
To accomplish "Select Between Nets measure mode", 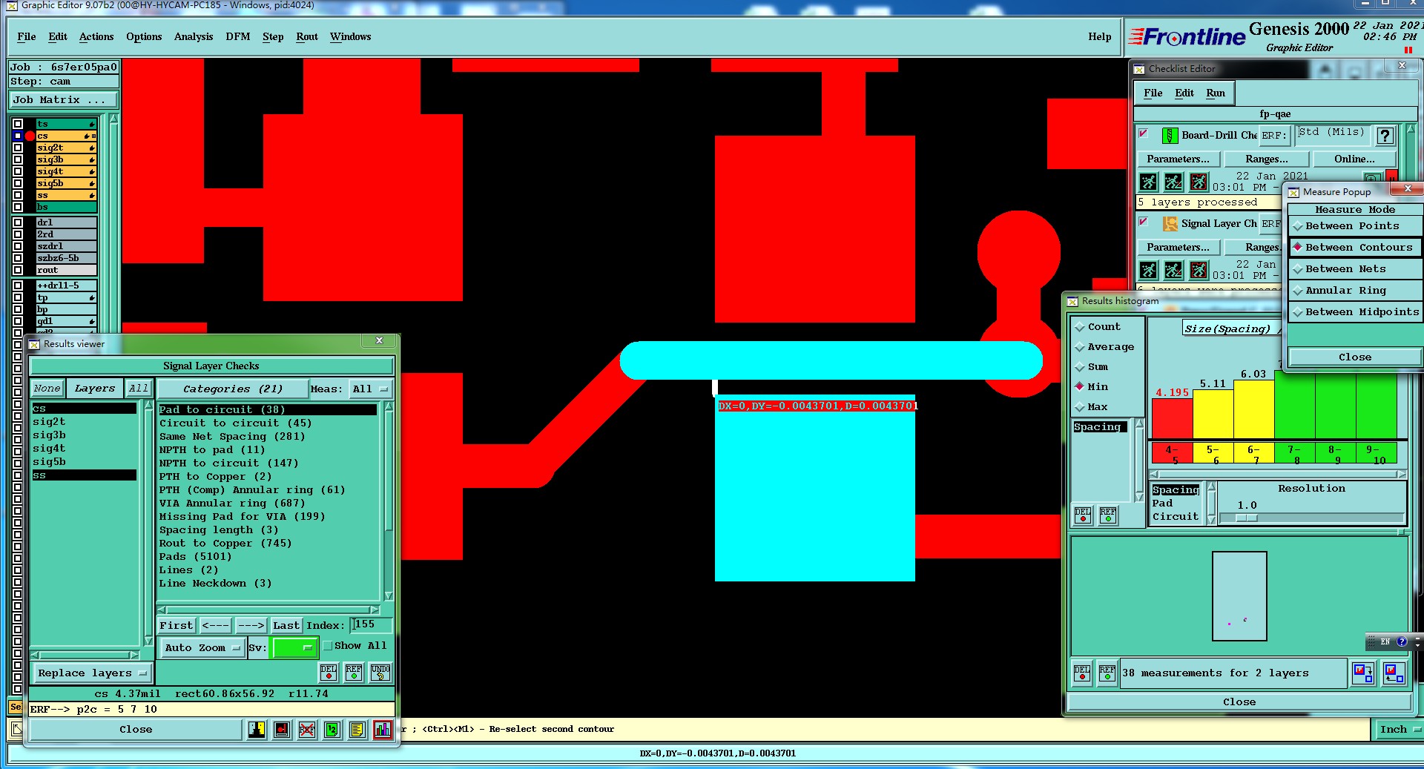I will (1354, 269).
